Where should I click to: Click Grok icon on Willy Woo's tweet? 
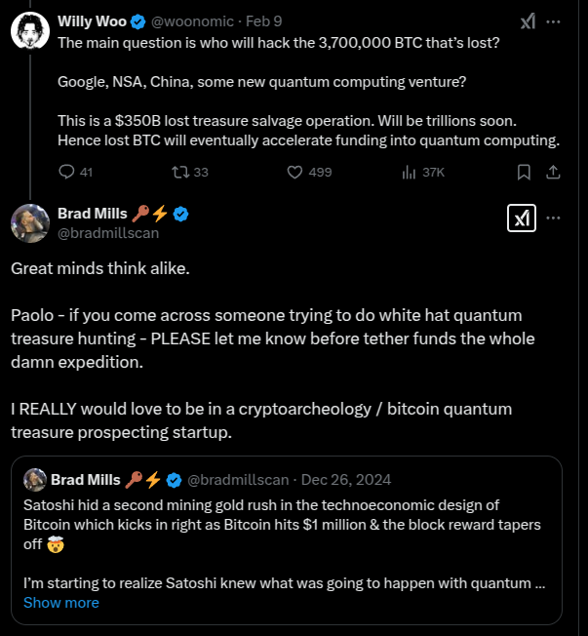[x=528, y=21]
